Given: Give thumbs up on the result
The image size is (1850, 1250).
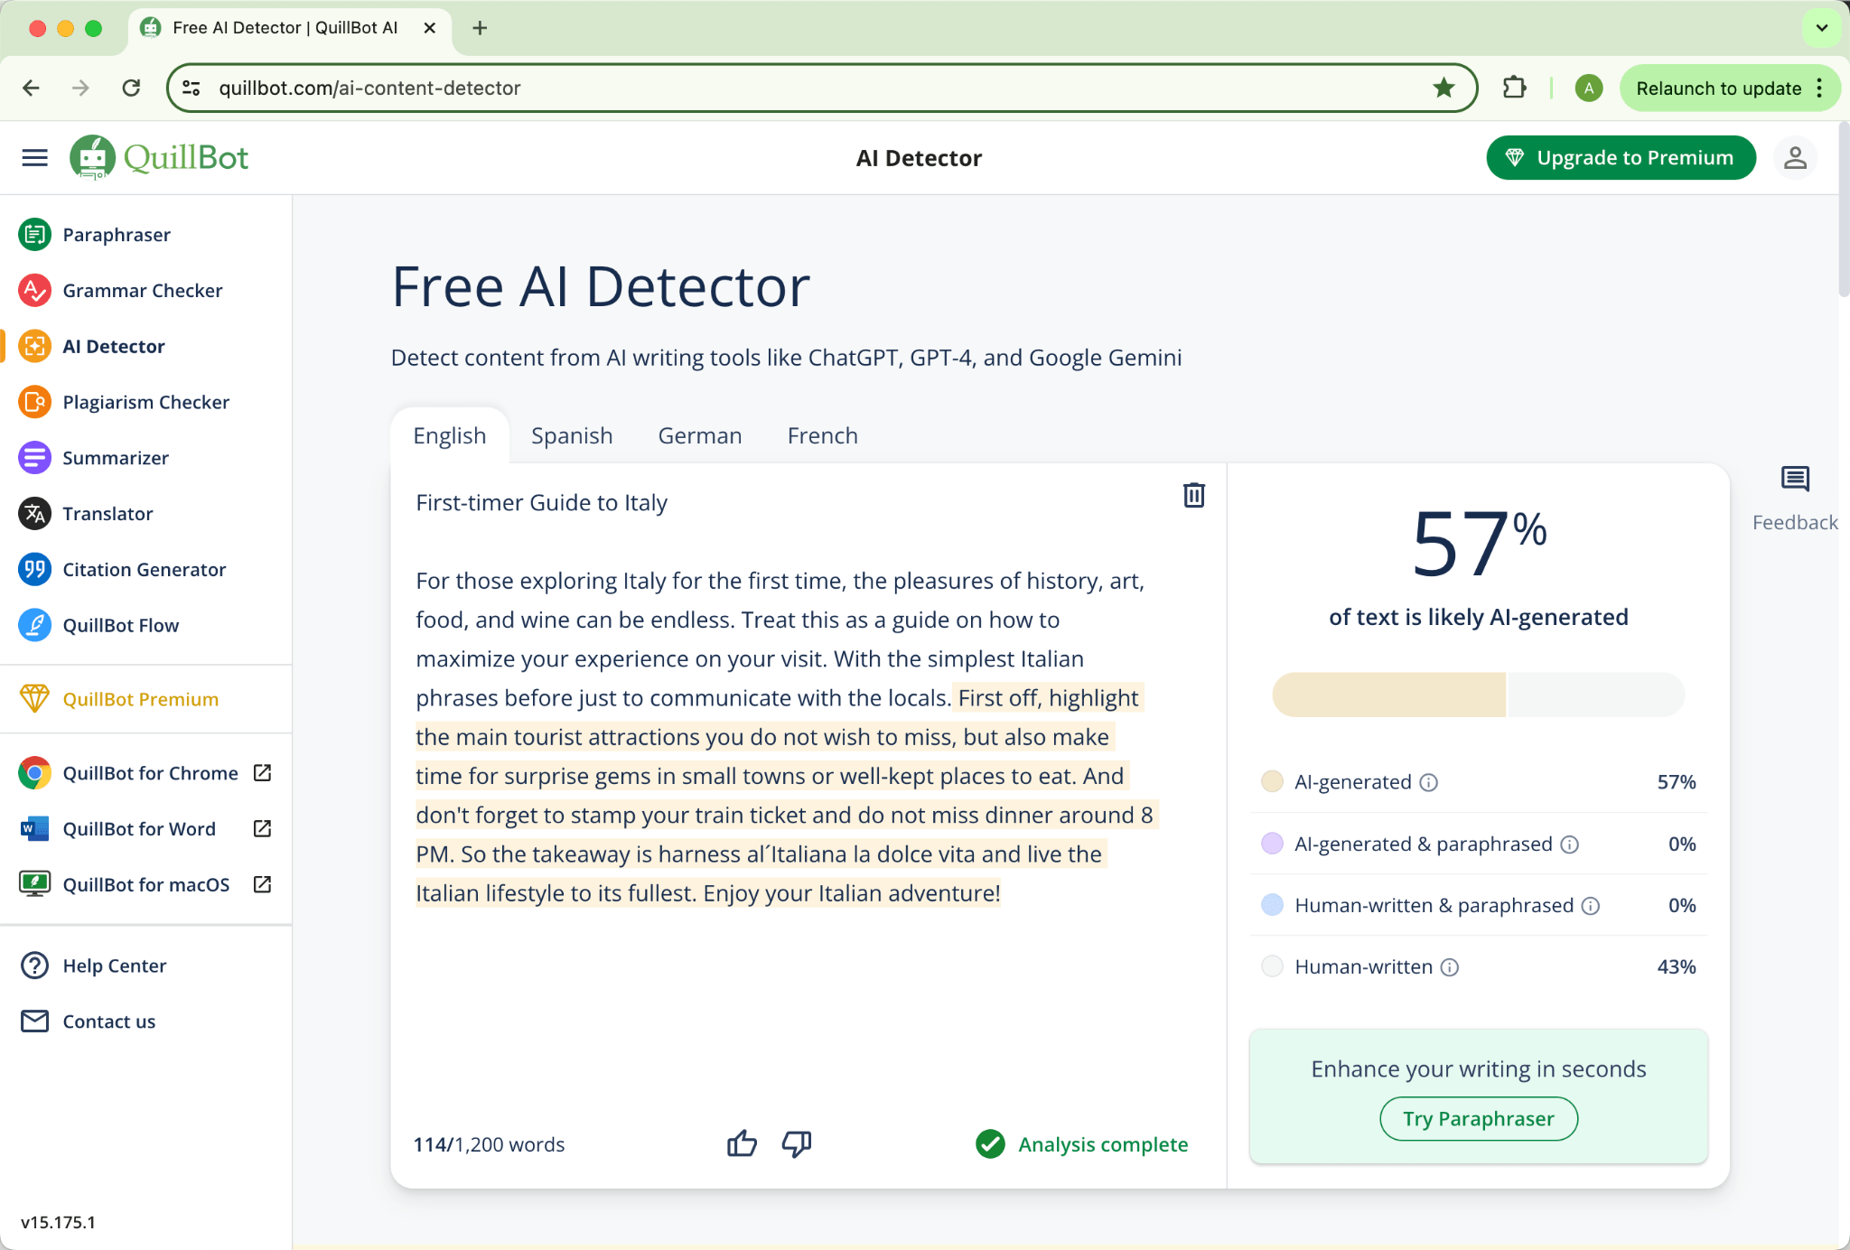Looking at the screenshot, I should coord(742,1144).
